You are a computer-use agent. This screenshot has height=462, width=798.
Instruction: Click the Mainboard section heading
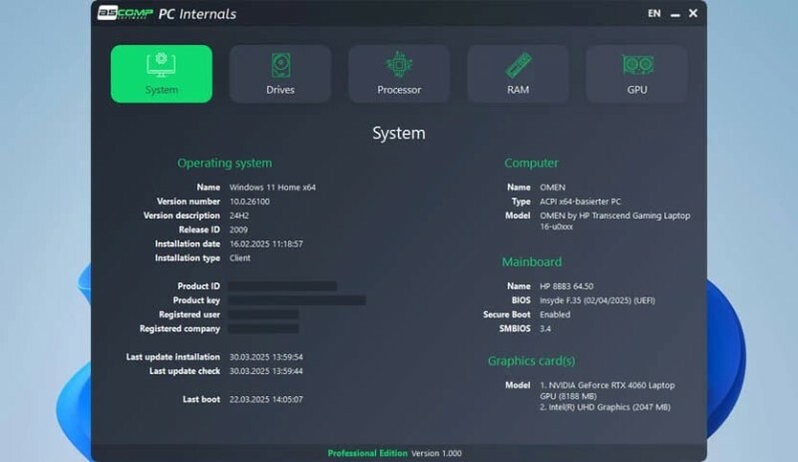(x=532, y=261)
